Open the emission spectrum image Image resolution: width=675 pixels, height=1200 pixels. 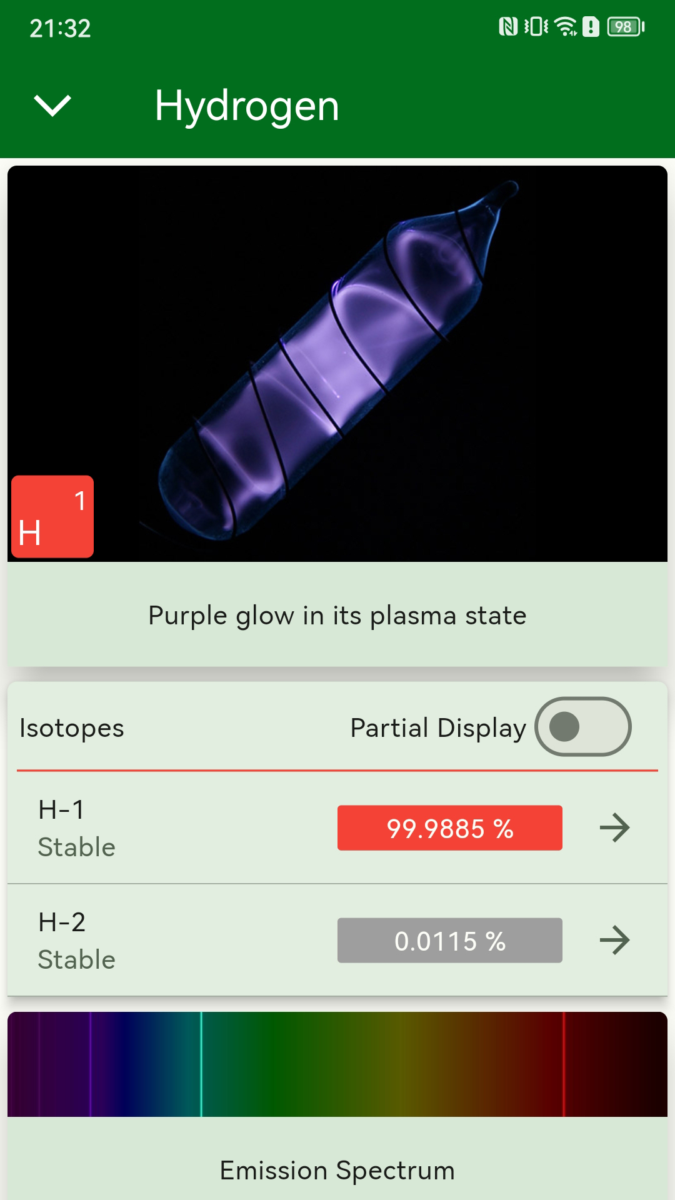pyautogui.click(x=337, y=1064)
